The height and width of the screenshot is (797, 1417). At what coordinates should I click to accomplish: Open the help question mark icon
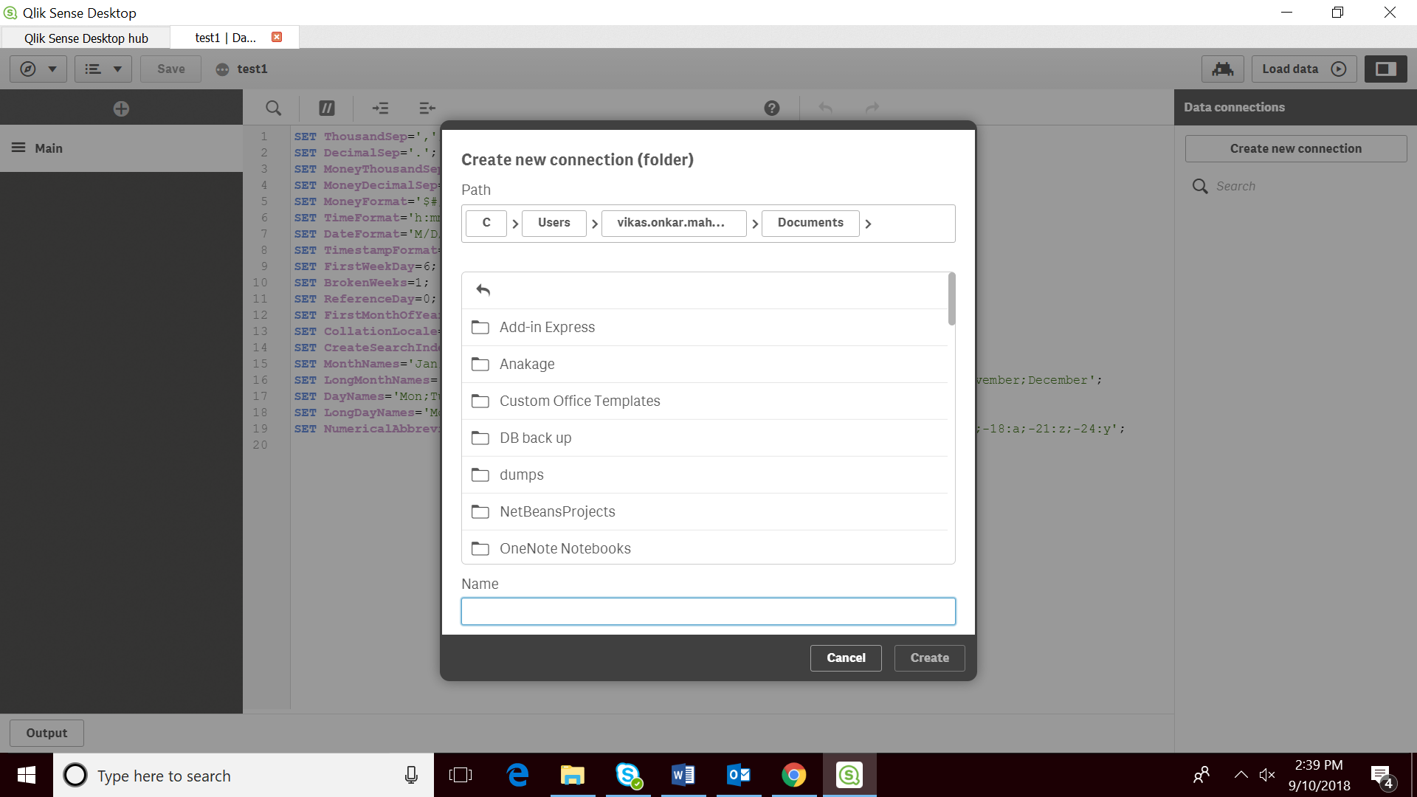pos(772,108)
